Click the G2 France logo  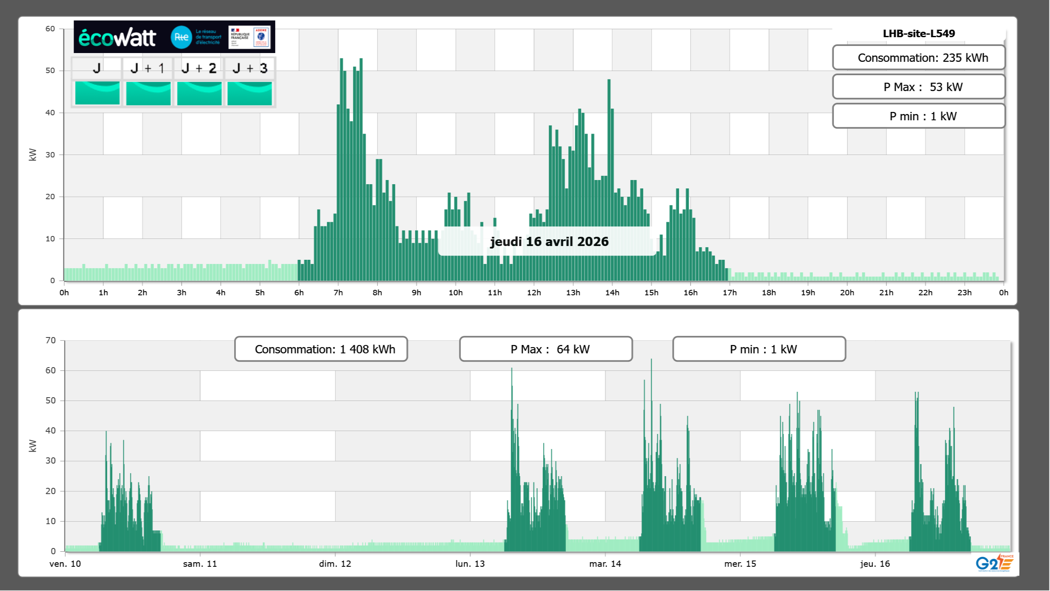[994, 563]
